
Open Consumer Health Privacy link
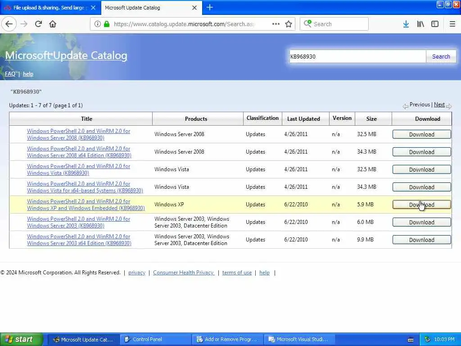[x=184, y=273]
